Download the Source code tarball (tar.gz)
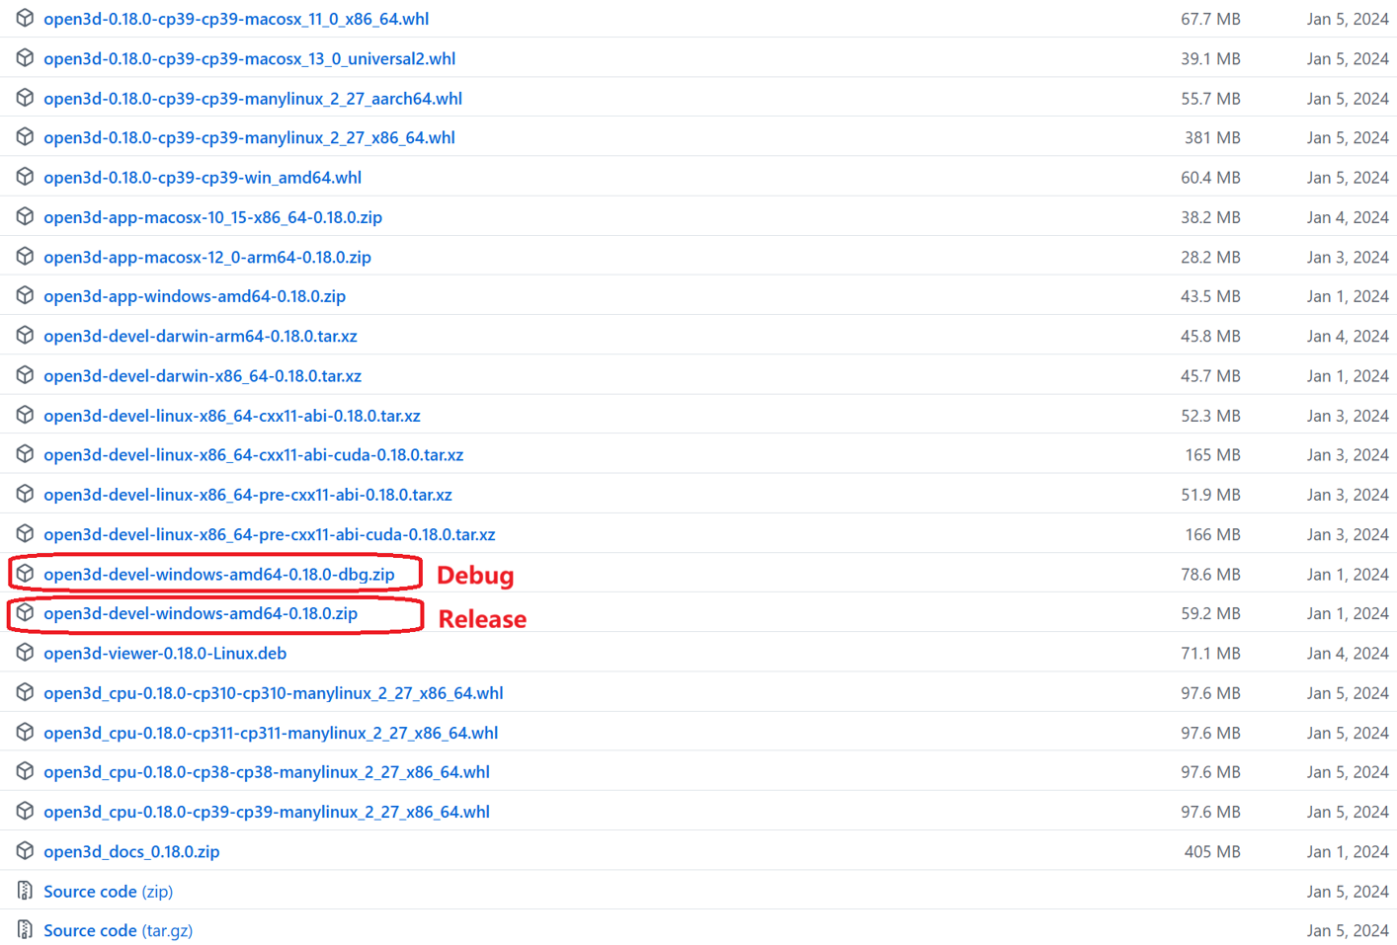Image resolution: width=1397 pixels, height=945 pixels. [x=118, y=929]
